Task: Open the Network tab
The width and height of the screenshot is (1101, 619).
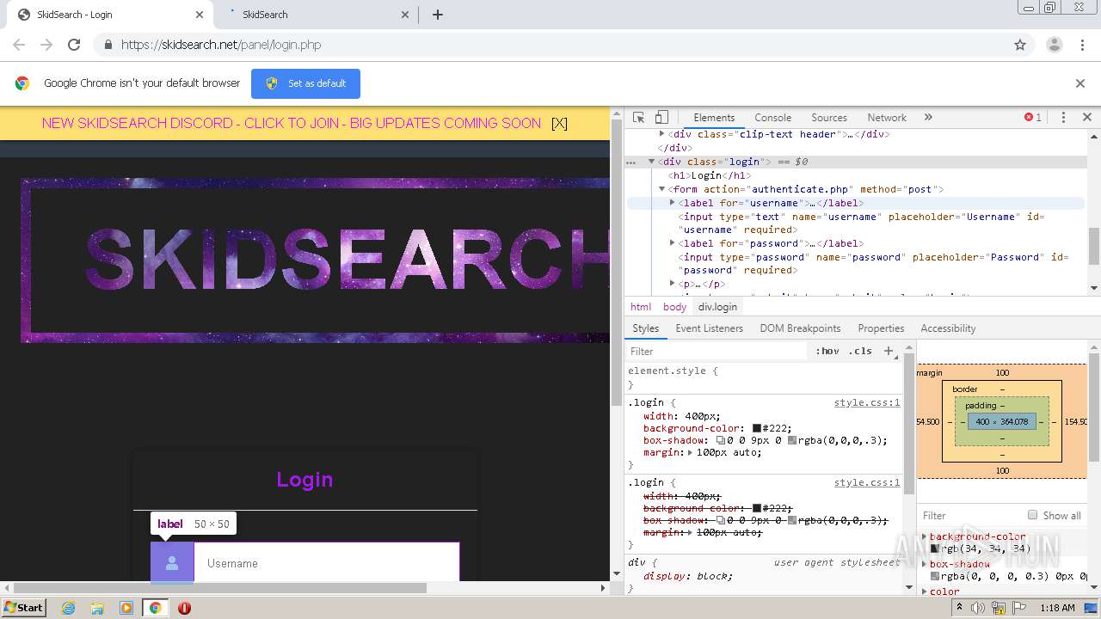Action: 887,118
